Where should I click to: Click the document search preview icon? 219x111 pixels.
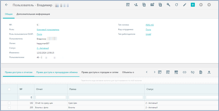tap(201, 72)
